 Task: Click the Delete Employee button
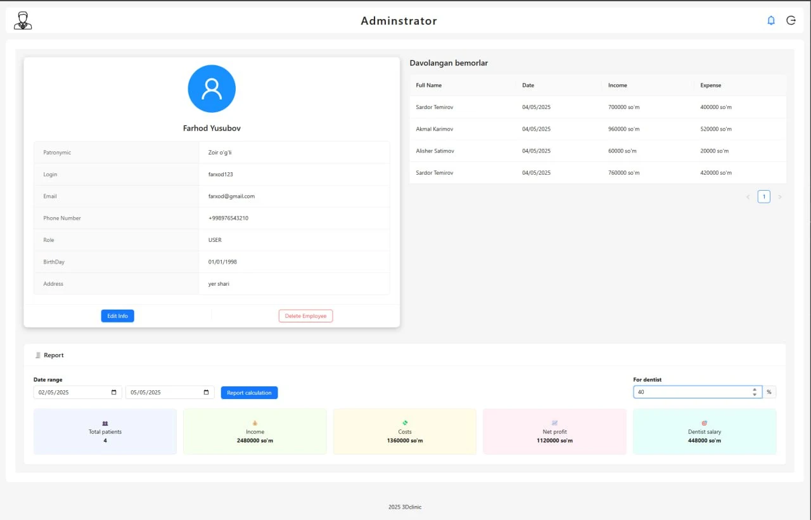coord(305,316)
